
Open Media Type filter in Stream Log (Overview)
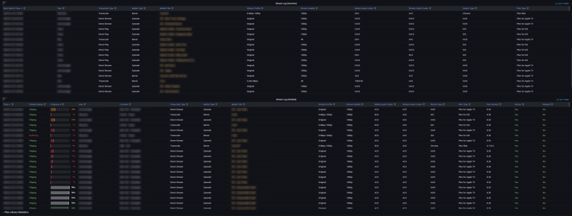(x=145, y=8)
